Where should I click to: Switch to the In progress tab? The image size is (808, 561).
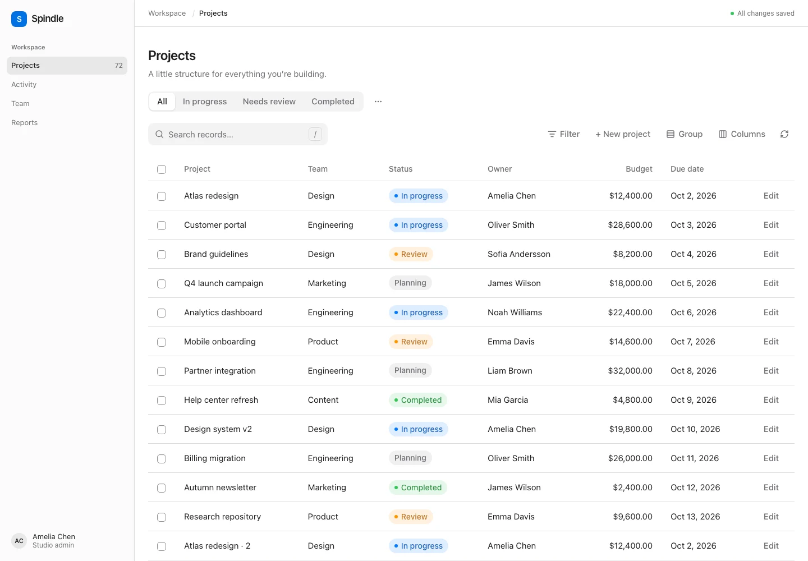pos(205,102)
